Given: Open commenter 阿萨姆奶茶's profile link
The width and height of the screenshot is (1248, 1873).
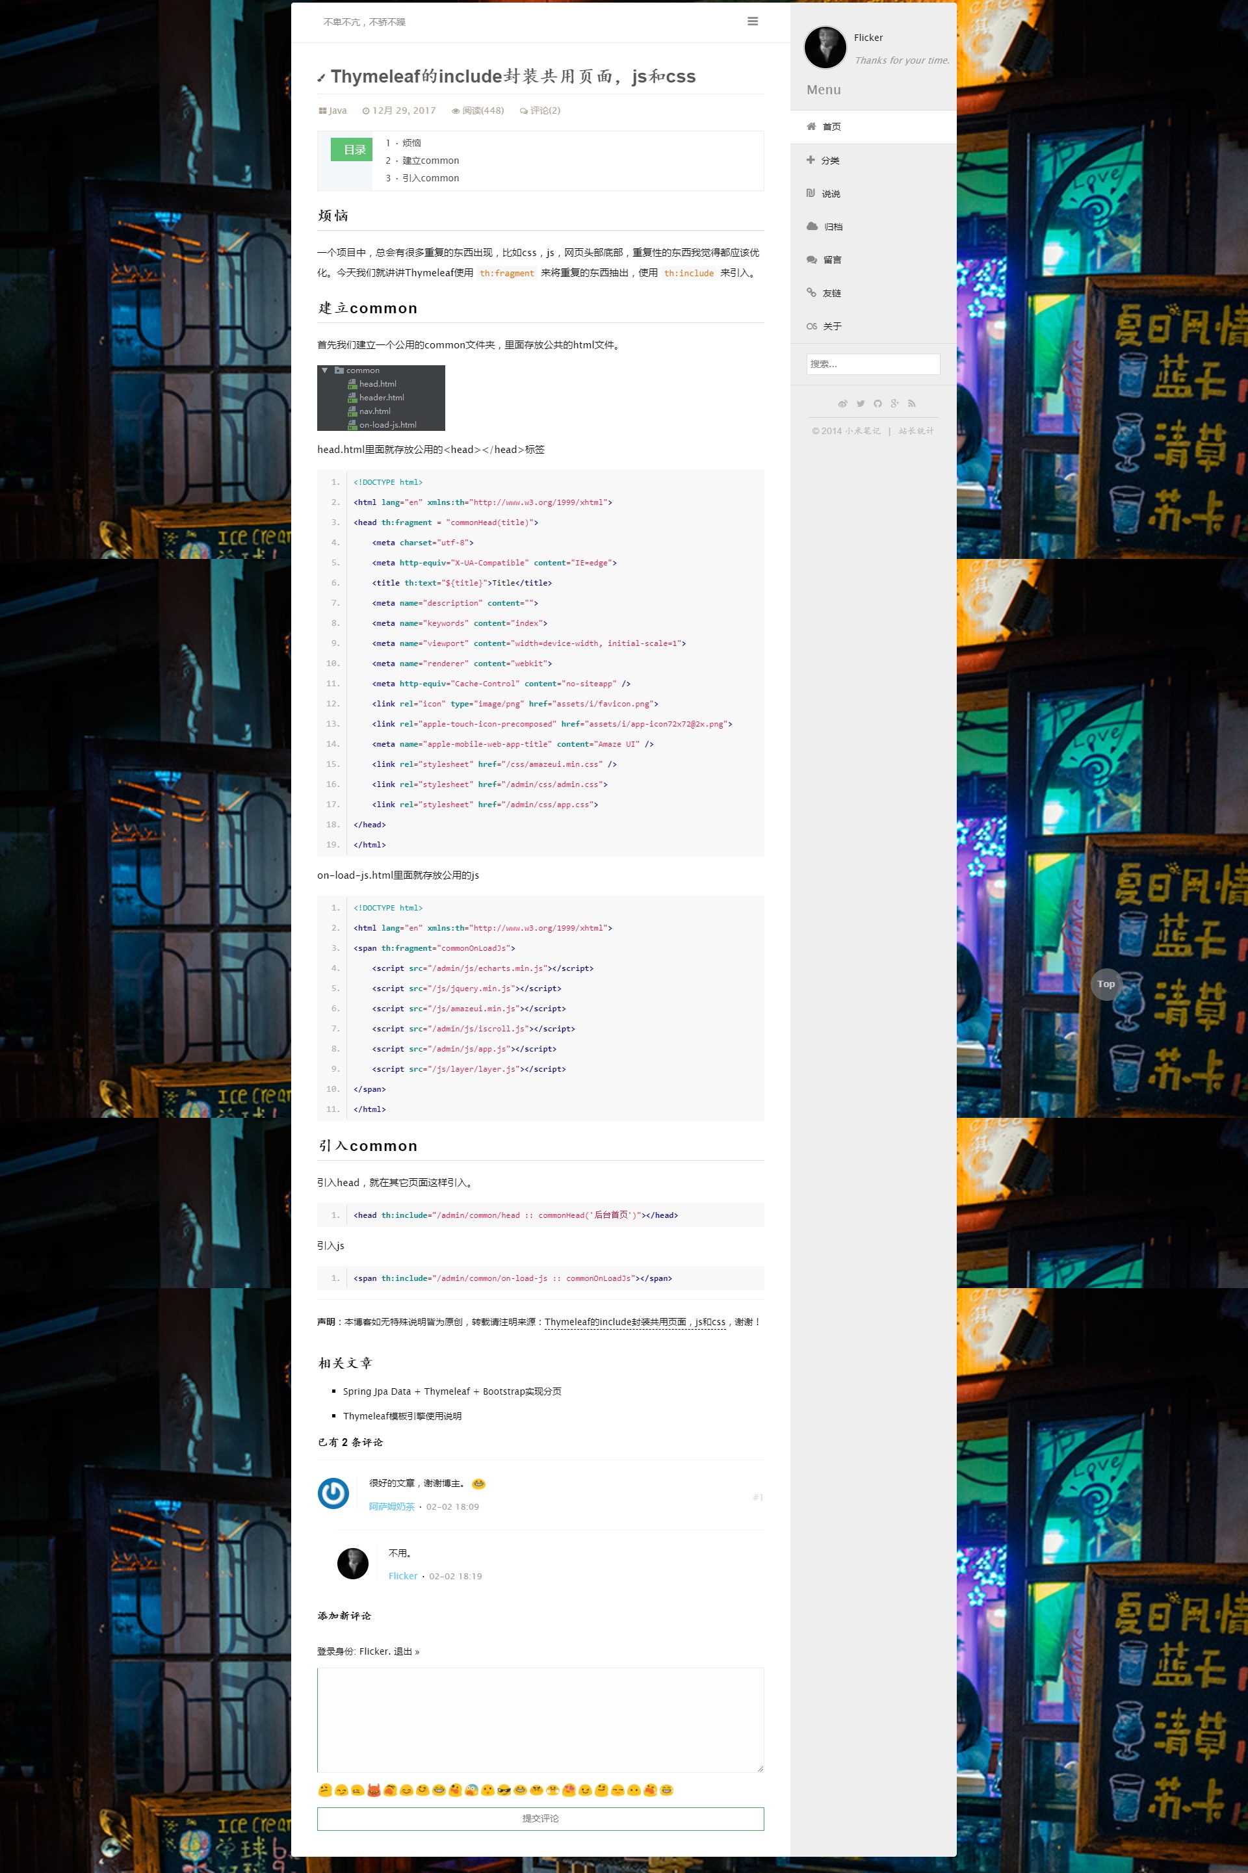Looking at the screenshot, I should 391,1506.
